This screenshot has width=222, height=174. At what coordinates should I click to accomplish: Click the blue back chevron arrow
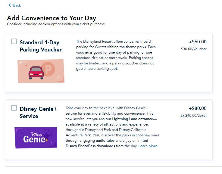click(10, 5)
